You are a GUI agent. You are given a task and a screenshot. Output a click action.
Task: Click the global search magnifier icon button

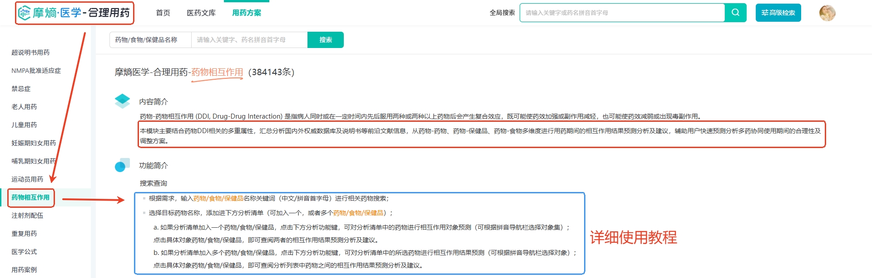click(x=735, y=13)
